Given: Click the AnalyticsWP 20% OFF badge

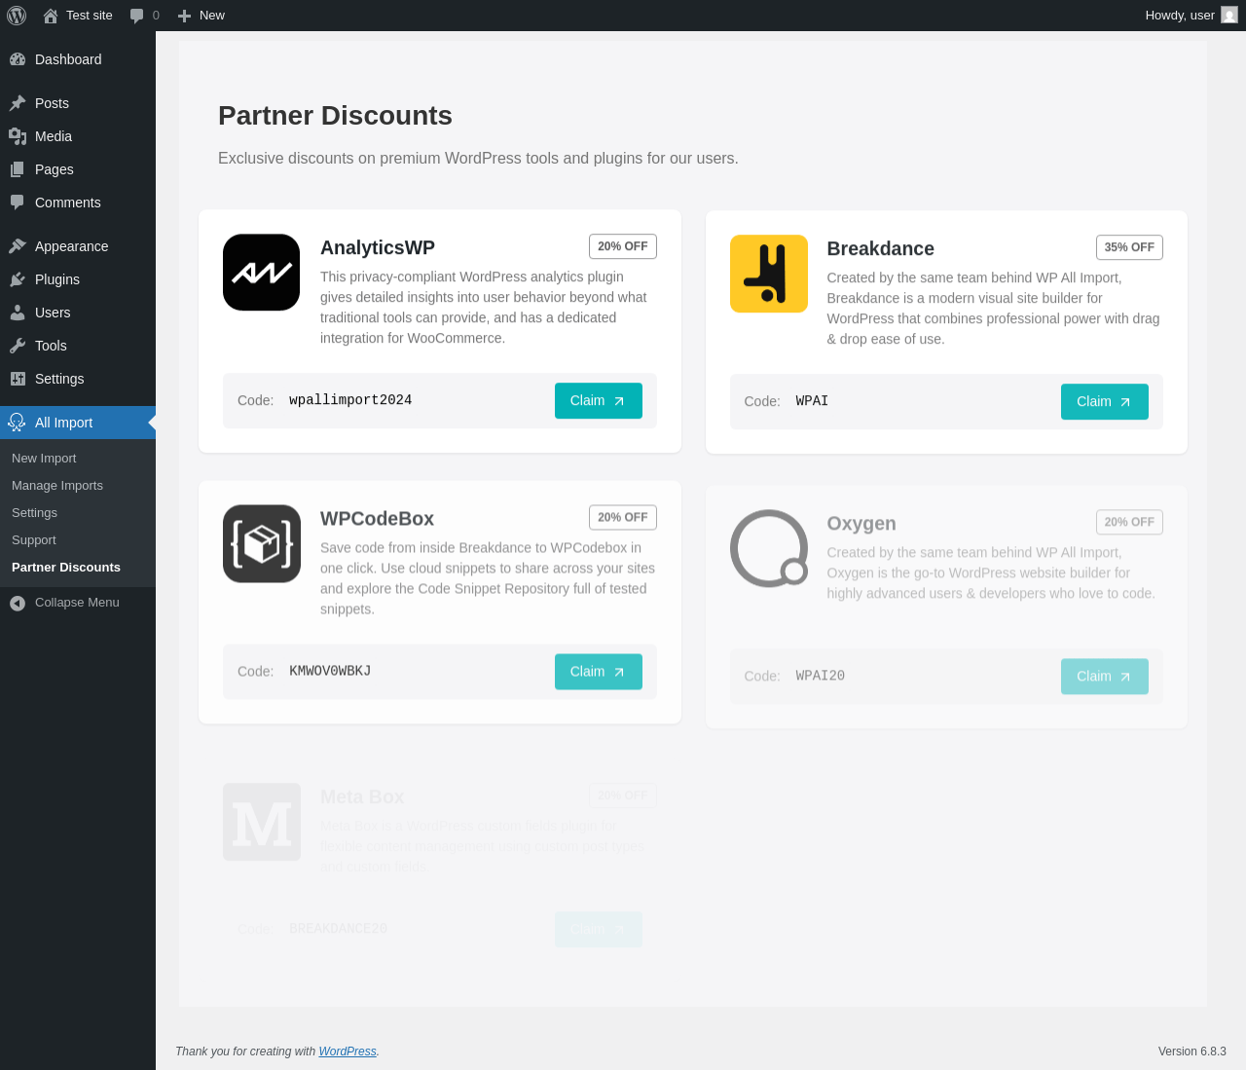Looking at the screenshot, I should (x=623, y=246).
